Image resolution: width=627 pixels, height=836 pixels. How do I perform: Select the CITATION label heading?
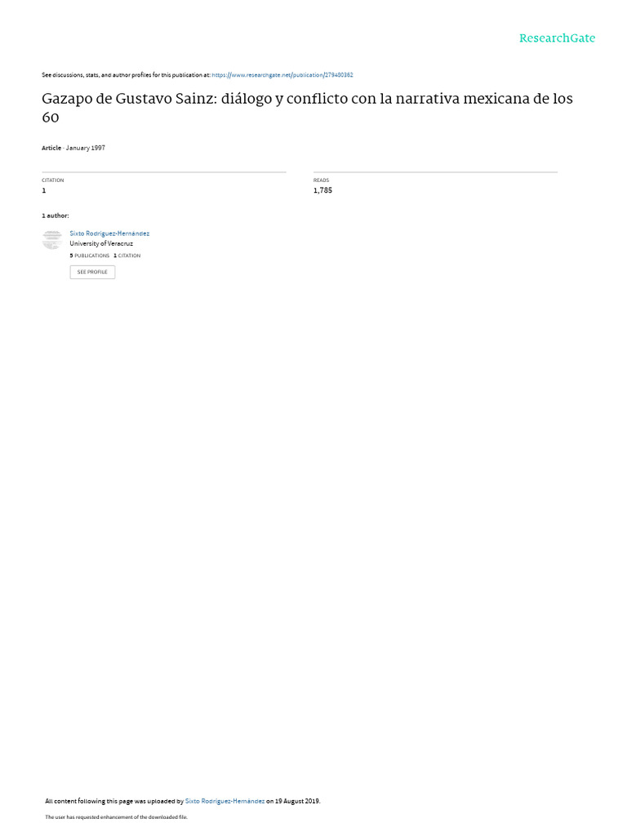tap(53, 180)
